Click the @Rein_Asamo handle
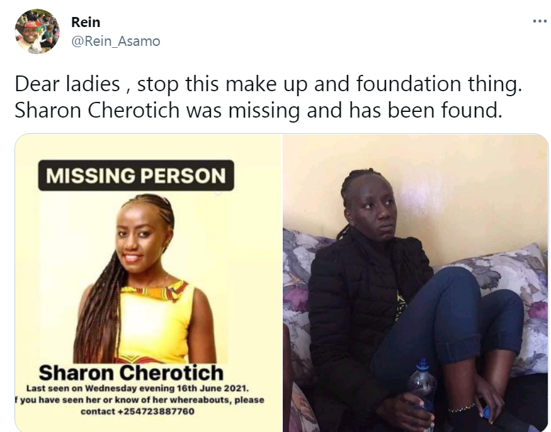 (116, 42)
